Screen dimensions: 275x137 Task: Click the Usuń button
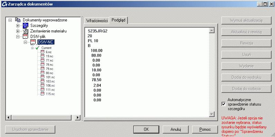(x=246, y=55)
